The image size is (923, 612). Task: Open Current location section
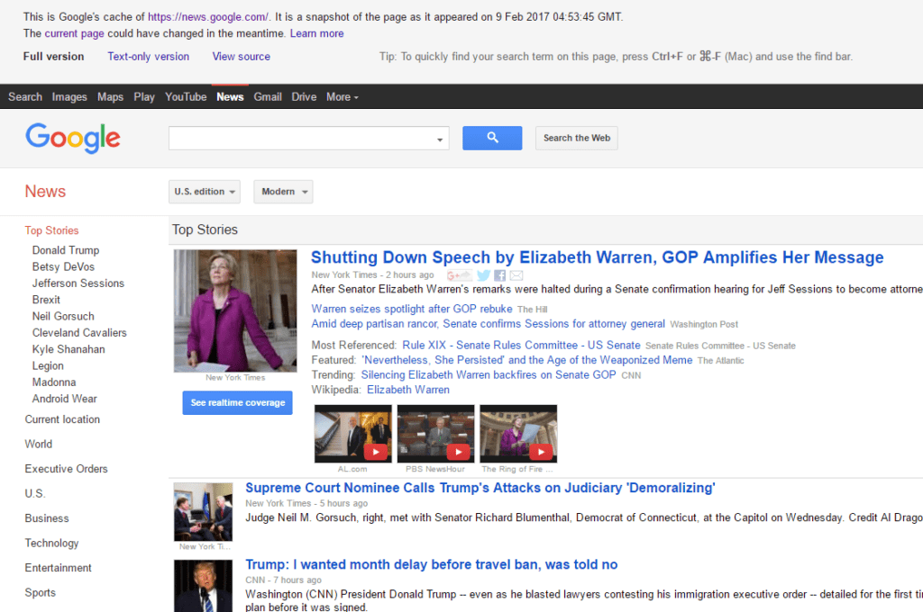[x=62, y=419]
